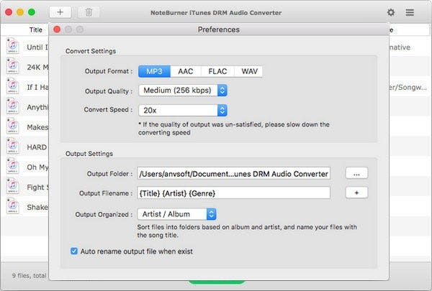Click the Output Filename field
Image resolution: width=432 pixels, height=291 pixels.
pos(233,193)
